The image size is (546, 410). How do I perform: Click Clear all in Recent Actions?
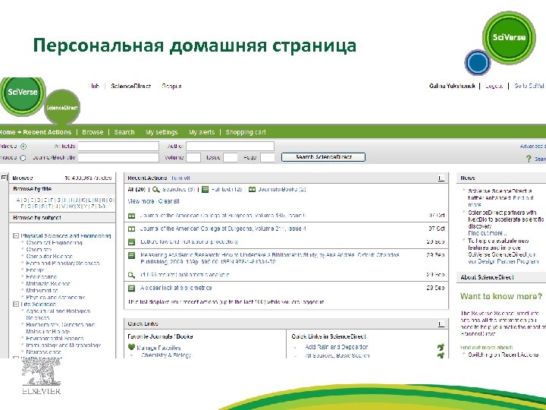coord(169,201)
